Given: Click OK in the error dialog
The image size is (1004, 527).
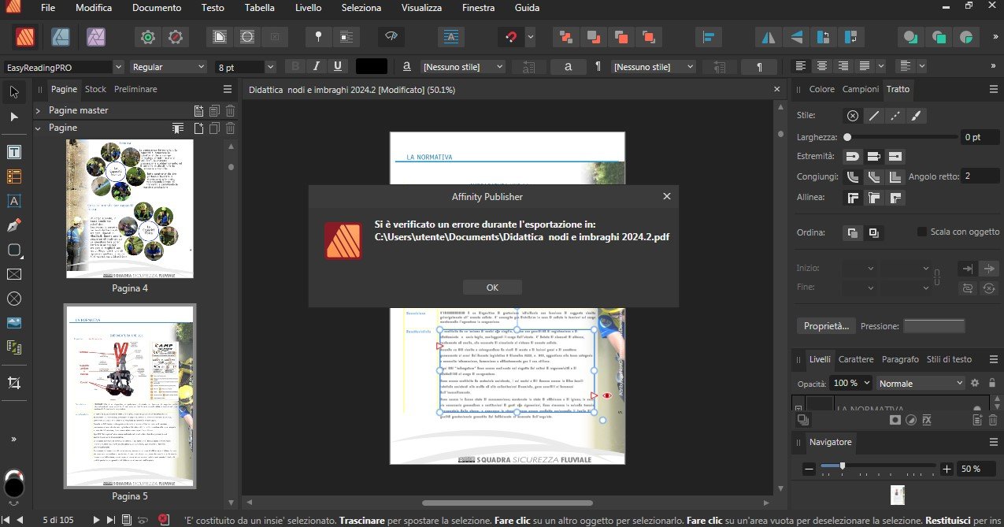Looking at the screenshot, I should tap(492, 287).
